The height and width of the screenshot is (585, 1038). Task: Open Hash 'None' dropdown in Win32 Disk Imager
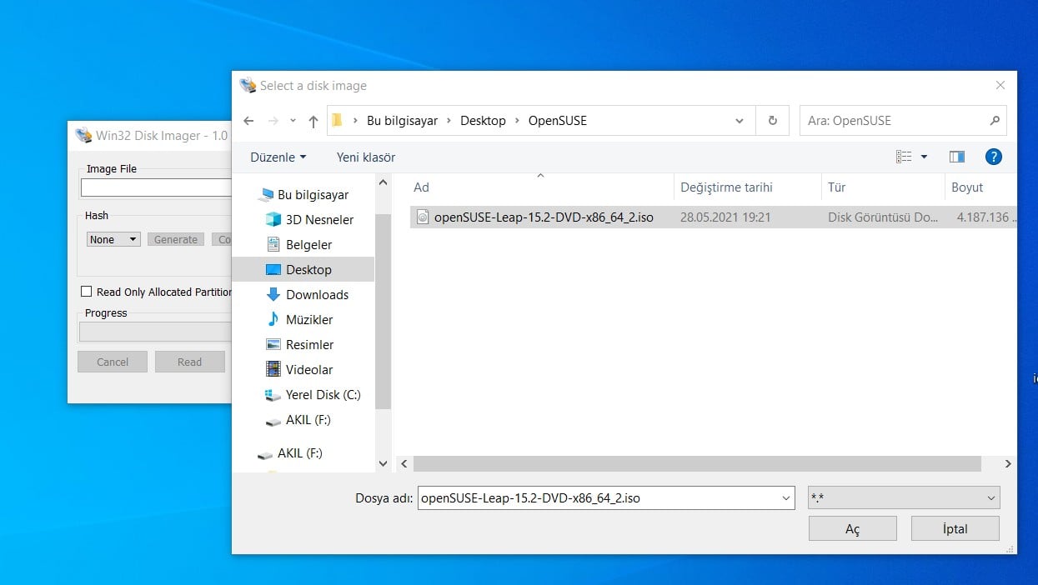click(113, 239)
